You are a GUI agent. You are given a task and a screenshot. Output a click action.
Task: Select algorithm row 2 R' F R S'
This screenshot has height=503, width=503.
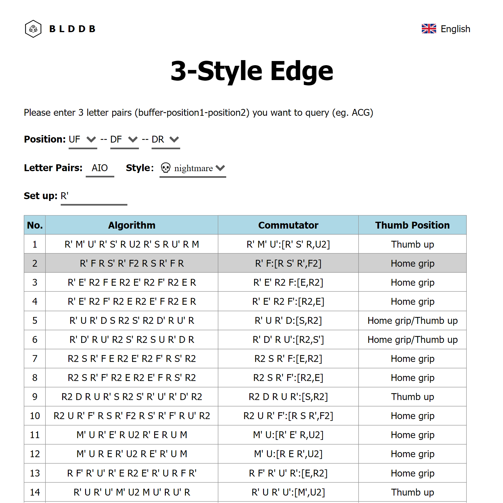[x=132, y=263]
